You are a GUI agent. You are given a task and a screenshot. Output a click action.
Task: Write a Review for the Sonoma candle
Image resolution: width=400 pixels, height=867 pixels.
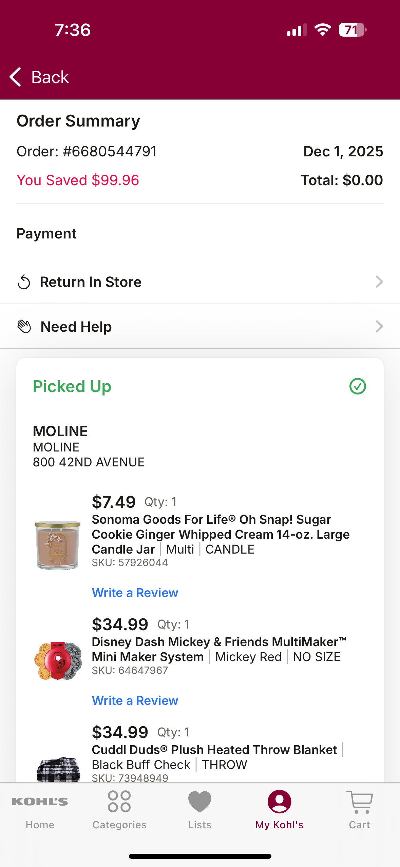point(135,593)
